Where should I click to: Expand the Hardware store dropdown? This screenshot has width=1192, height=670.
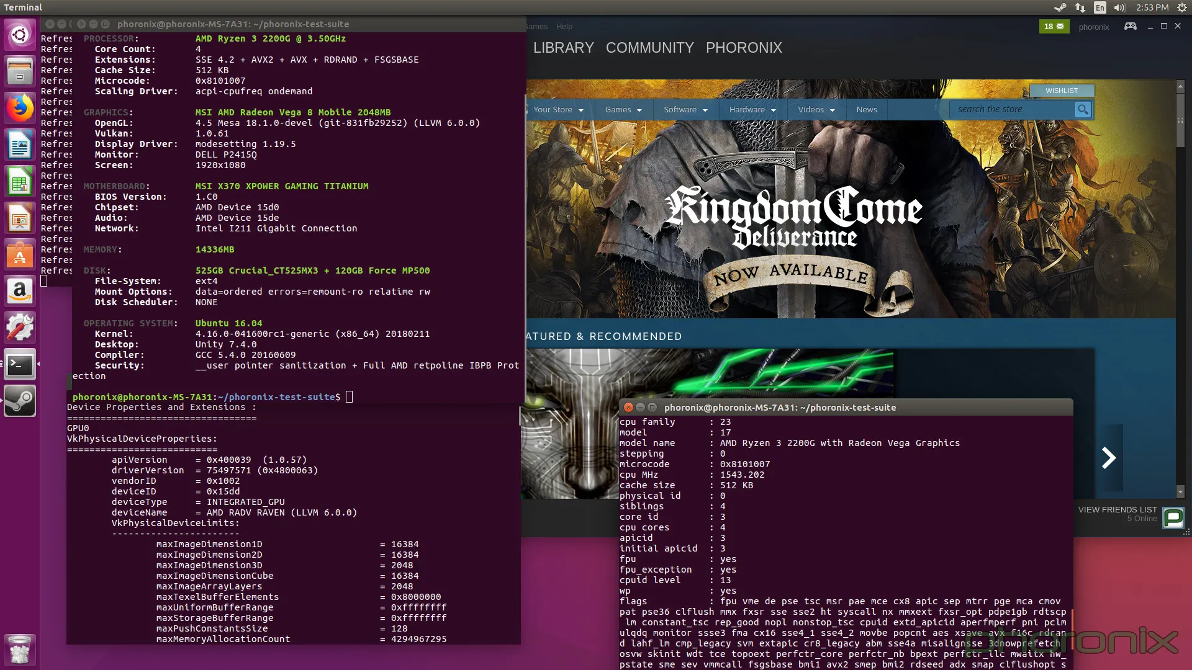coord(752,110)
